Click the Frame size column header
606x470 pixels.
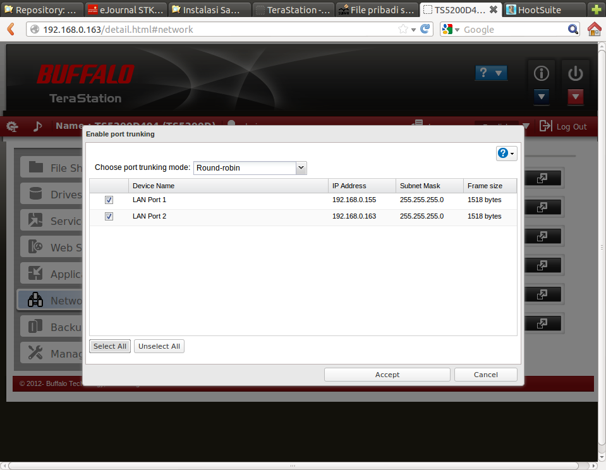(x=490, y=186)
